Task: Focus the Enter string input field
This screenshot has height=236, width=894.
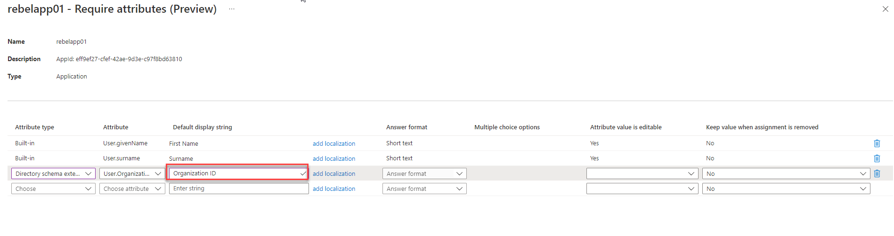Action: (x=239, y=189)
